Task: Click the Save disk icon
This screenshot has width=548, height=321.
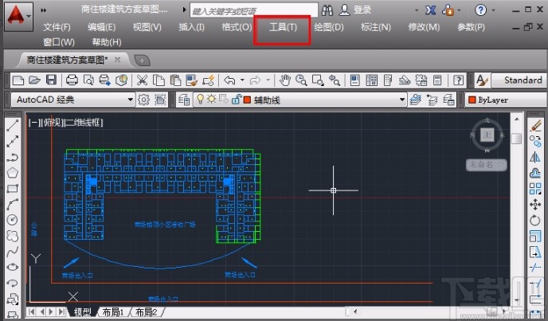Action: pyautogui.click(x=51, y=80)
